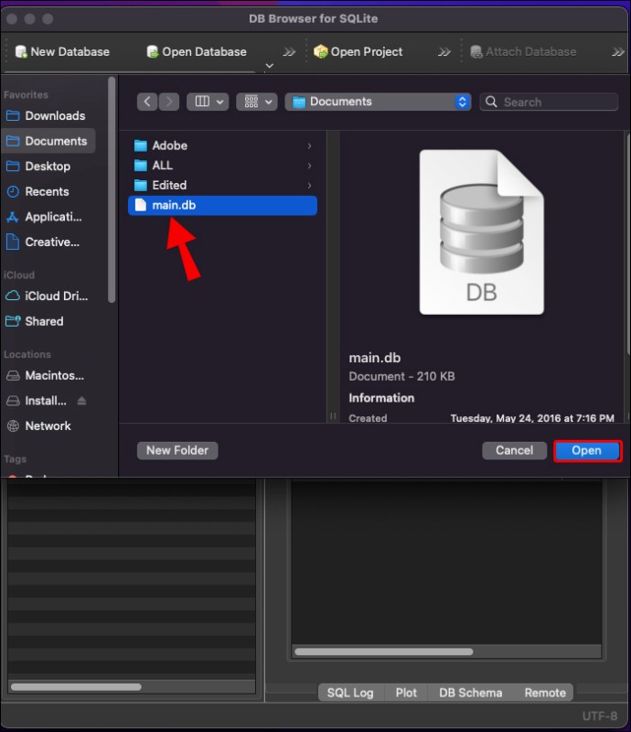Viewport: 631px width, 732px height.
Task: Click the column resize handle beside preview
Action: pyautogui.click(x=333, y=415)
